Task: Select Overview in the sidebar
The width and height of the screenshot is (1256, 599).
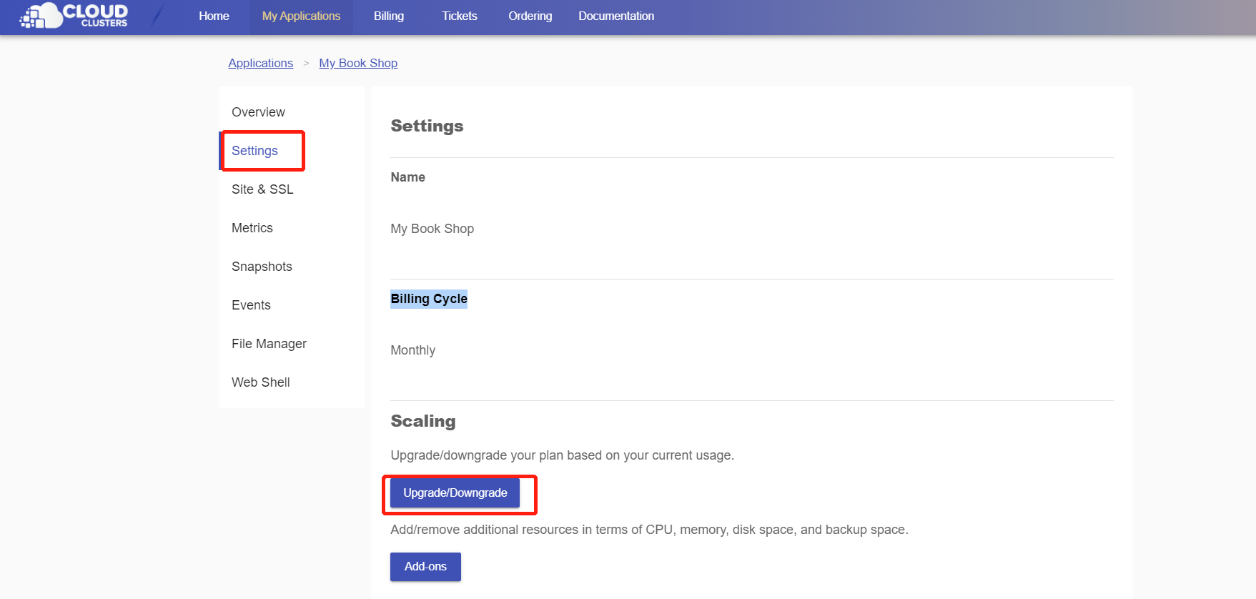Action: tap(292, 112)
